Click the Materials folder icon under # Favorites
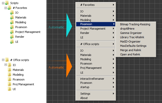 pyautogui.click(x=12, y=17)
